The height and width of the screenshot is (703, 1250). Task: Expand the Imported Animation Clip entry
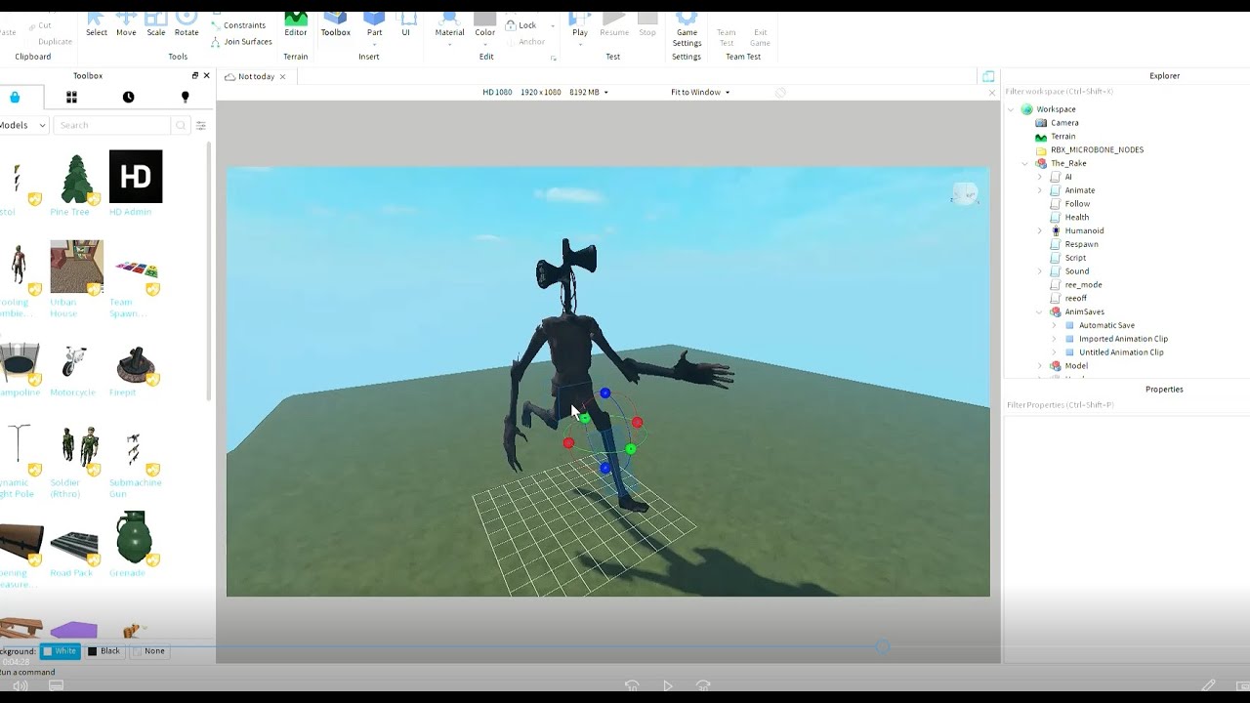click(1055, 339)
